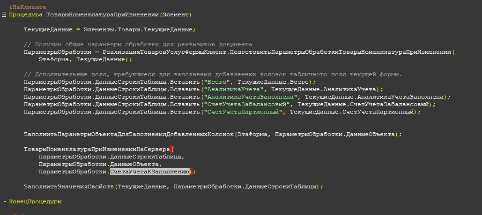
Task: Click ТоварыНоменклатураПриИзмененииНаСервере call
Action: pos(97,150)
